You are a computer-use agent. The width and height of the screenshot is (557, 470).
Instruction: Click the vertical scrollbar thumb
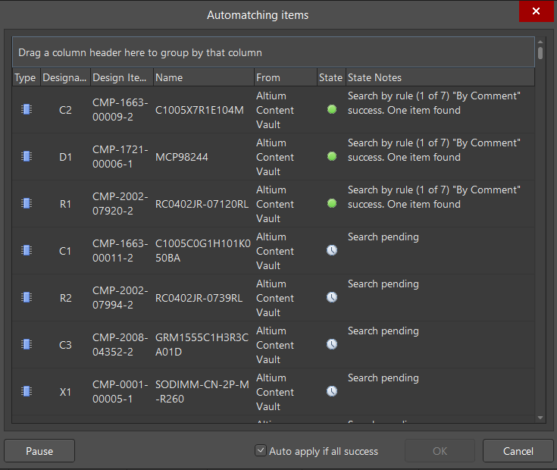pyautogui.click(x=540, y=53)
